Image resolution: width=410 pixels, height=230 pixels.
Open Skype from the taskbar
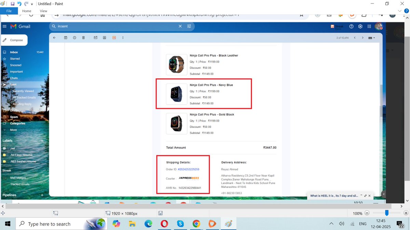(180, 224)
